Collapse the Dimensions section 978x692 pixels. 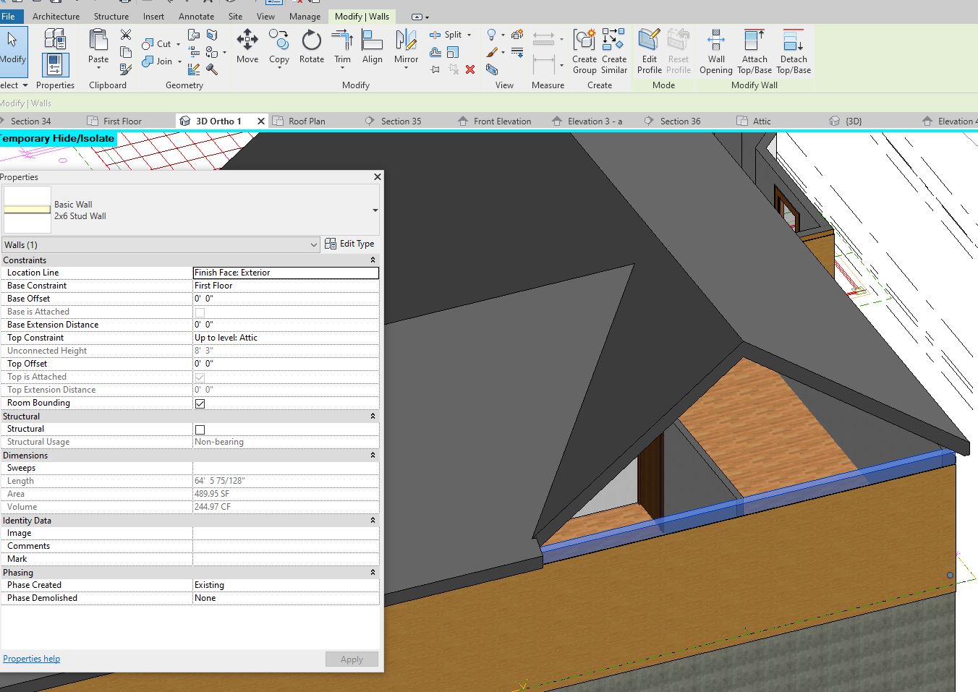coord(373,456)
